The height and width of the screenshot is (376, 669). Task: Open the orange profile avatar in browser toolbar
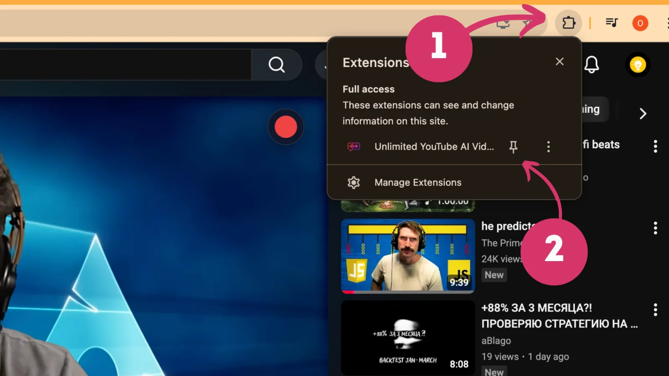click(x=640, y=23)
